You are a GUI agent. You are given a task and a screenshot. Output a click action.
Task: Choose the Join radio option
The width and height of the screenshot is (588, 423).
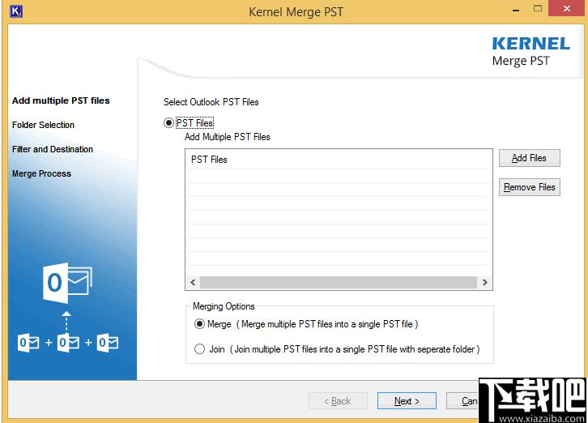tap(199, 349)
